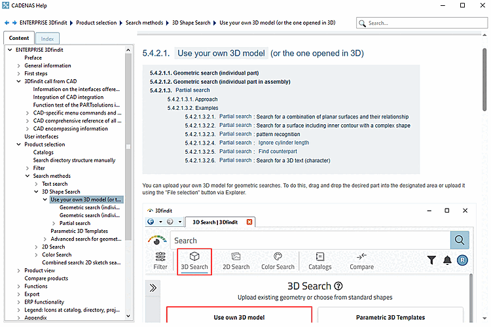491x327 pixels.
Task: Select the 3D Search | 3Dfindit tab
Action: pyautogui.click(x=215, y=222)
